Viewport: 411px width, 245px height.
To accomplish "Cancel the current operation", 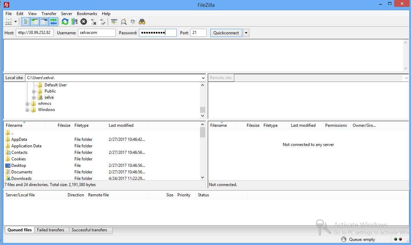I will click(x=84, y=22).
